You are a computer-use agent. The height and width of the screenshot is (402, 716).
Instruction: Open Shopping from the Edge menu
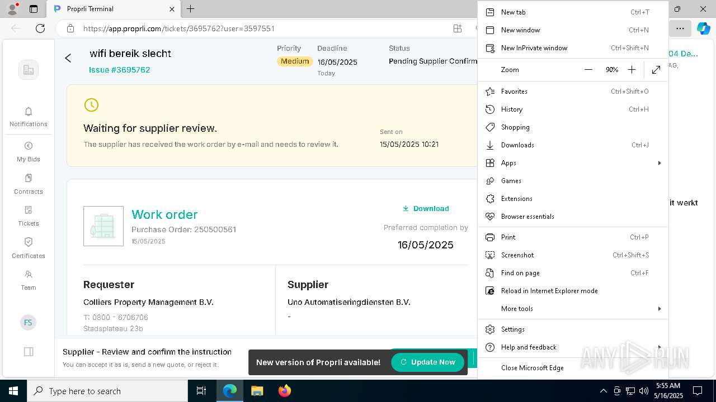coord(573,127)
